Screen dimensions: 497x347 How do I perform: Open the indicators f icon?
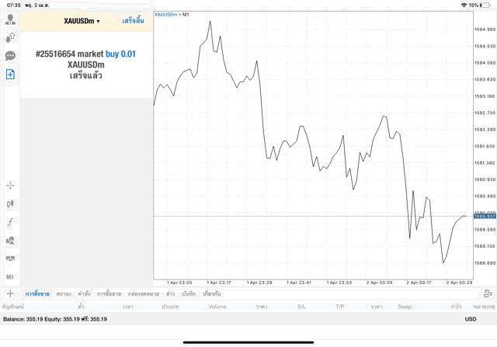10,222
